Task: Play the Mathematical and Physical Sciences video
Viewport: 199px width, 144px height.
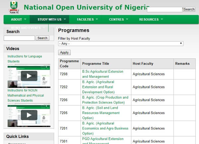Action: point(29,115)
